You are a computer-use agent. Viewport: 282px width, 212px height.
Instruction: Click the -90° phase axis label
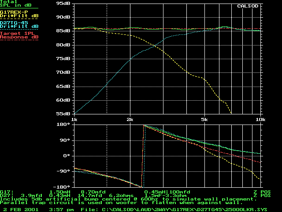pyautogui.click(x=64, y=171)
